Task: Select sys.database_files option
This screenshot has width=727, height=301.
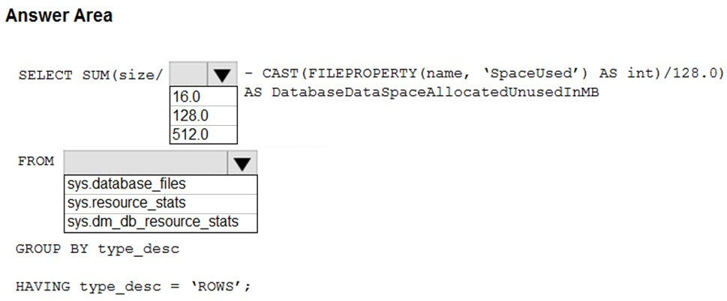Action: tap(161, 184)
